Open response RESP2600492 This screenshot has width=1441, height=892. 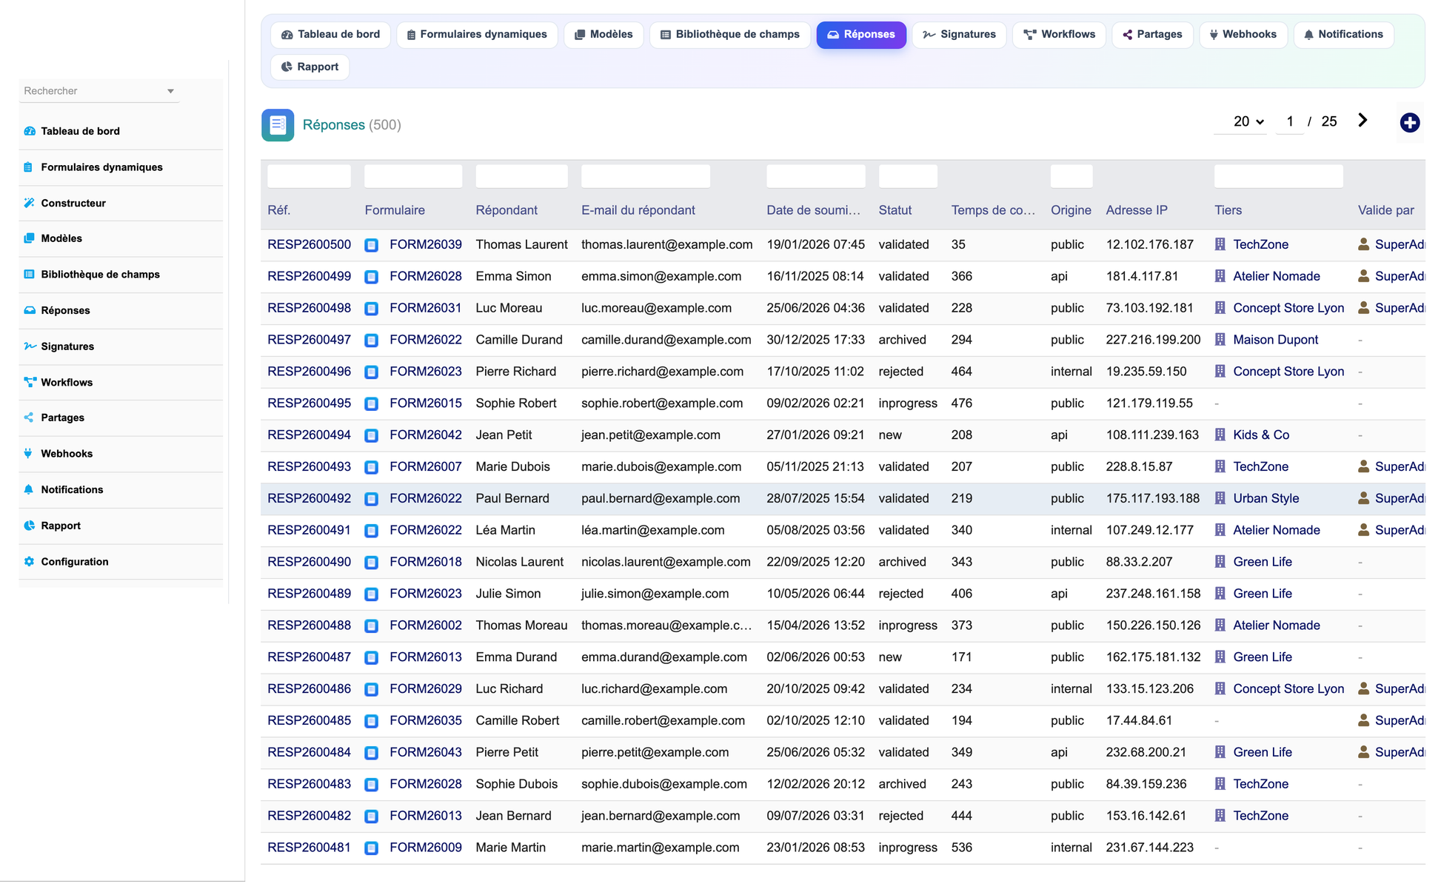(309, 498)
